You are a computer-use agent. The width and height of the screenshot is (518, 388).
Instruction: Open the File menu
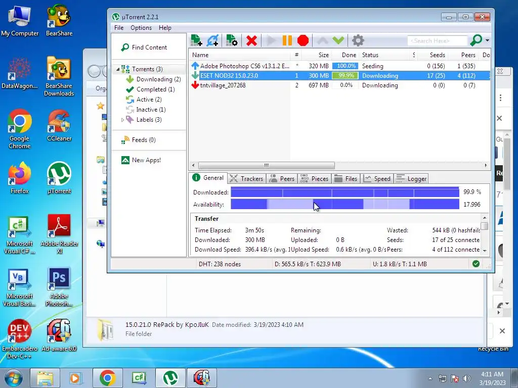(x=118, y=28)
